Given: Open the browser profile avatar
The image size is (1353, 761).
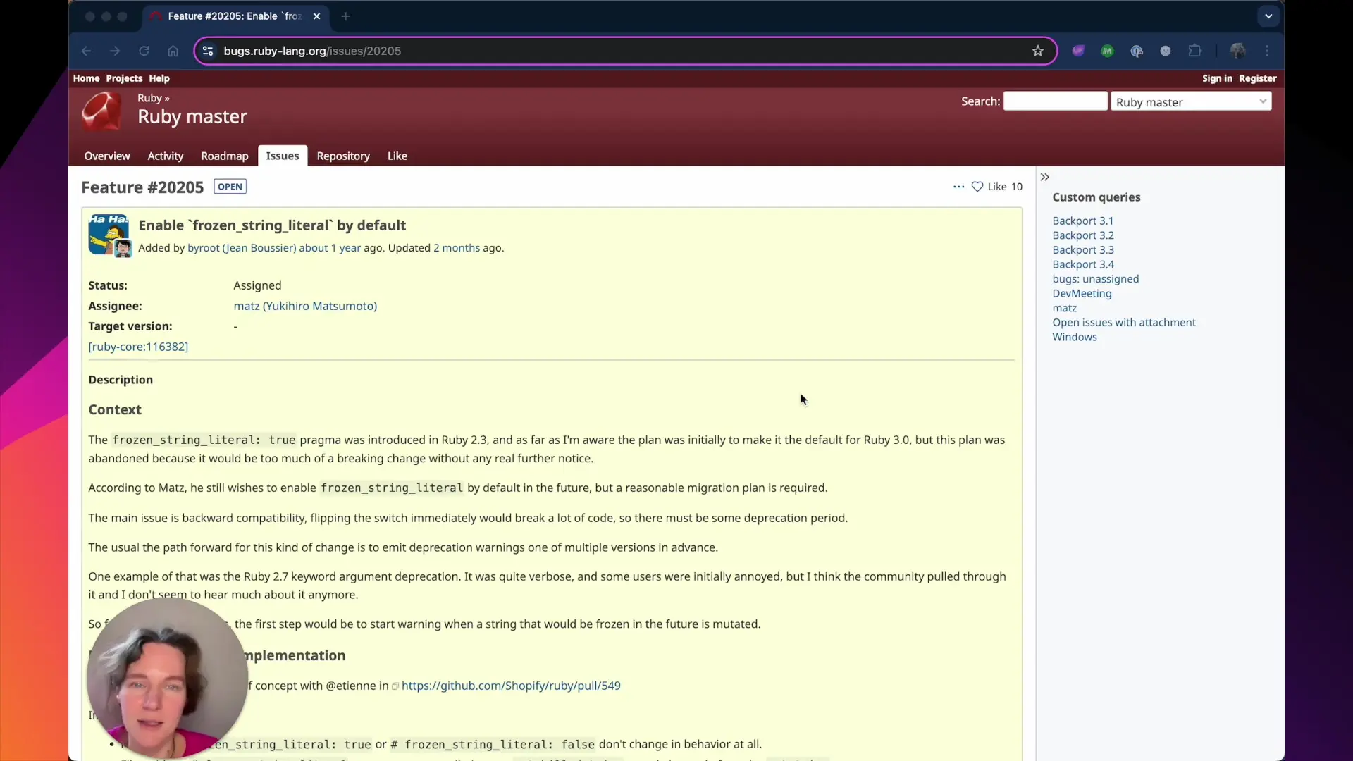Looking at the screenshot, I should pos(1238,51).
